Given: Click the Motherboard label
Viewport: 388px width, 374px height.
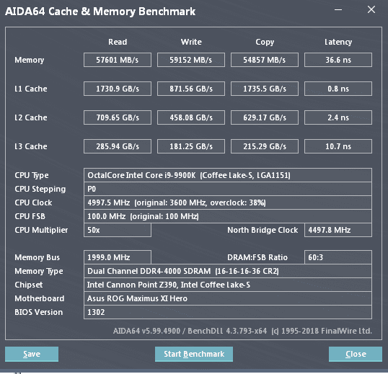Looking at the screenshot, I should pyautogui.click(x=40, y=298).
